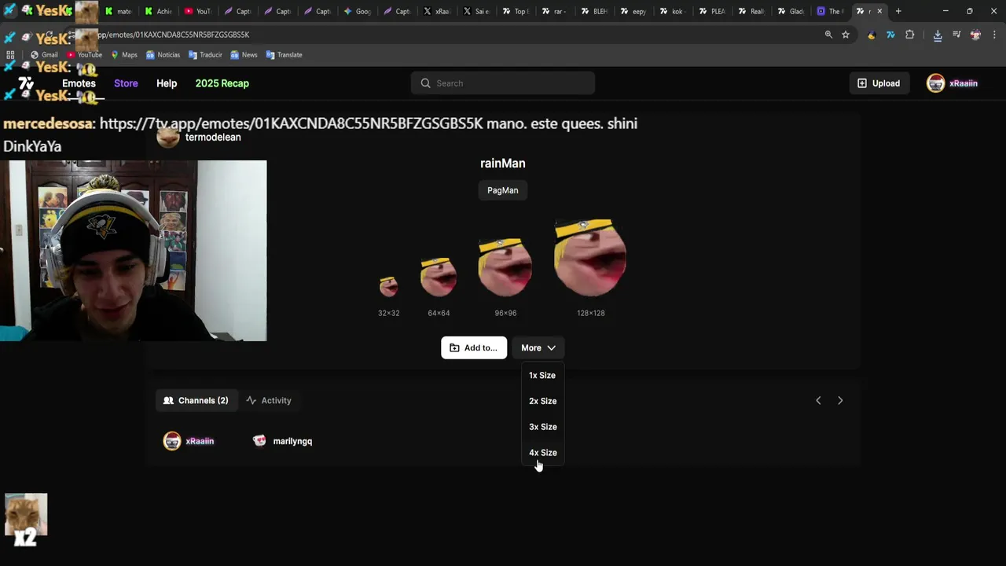Click the emotes URL in the address bar
The image size is (1006, 566).
(174, 35)
